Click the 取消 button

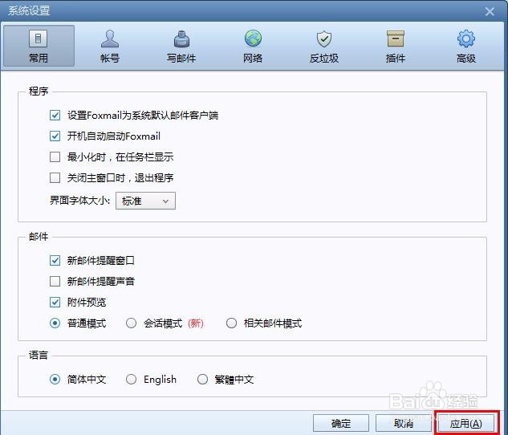tap(404, 423)
